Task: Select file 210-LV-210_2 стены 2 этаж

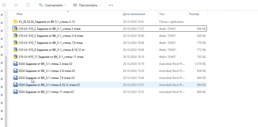Action: point(49,29)
